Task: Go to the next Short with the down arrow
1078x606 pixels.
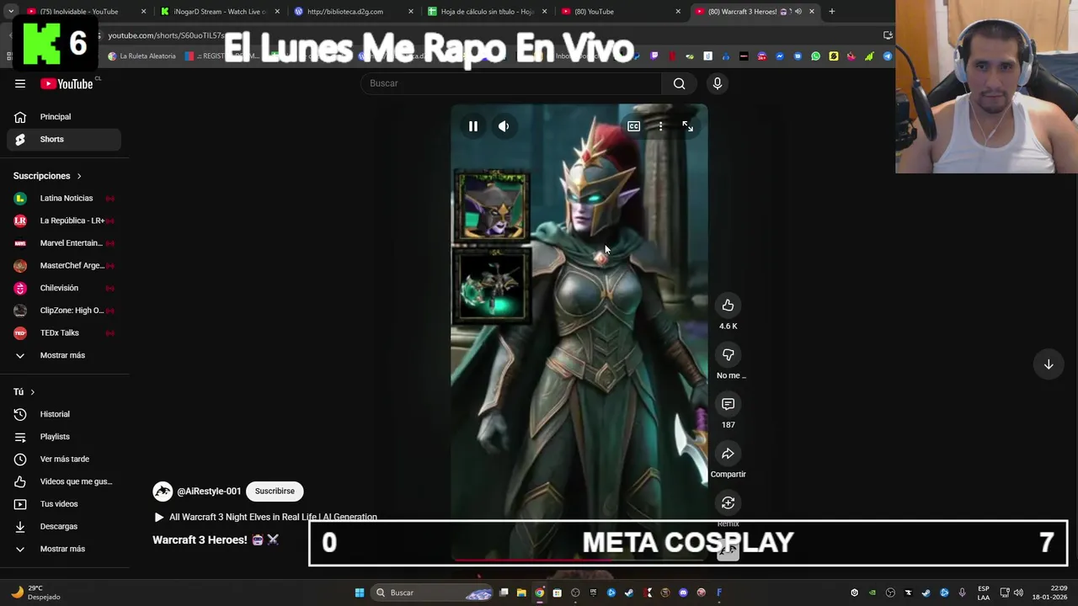Action: point(1049,364)
